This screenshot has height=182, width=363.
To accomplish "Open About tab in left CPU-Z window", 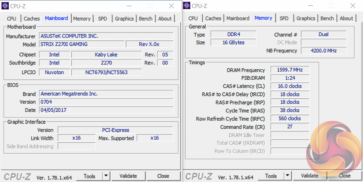I will (x=165, y=18).
